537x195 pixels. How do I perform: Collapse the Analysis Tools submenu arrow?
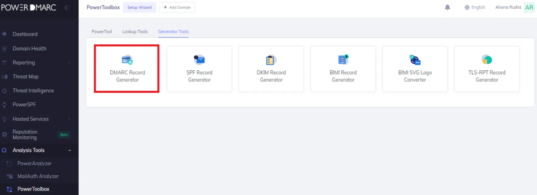click(70, 150)
